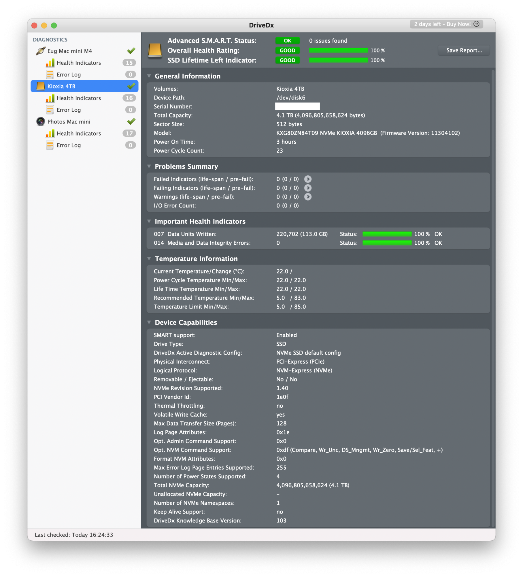Click the Data Units Written status bar

tap(387, 234)
